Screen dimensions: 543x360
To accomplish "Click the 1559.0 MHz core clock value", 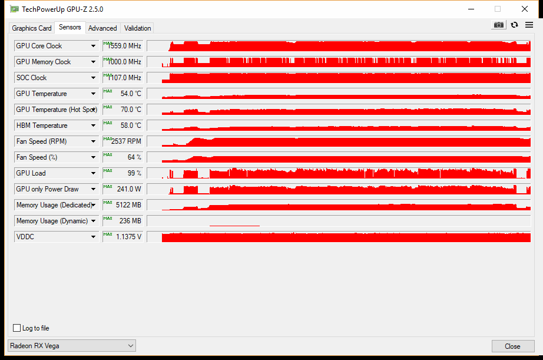I will pyautogui.click(x=123, y=46).
